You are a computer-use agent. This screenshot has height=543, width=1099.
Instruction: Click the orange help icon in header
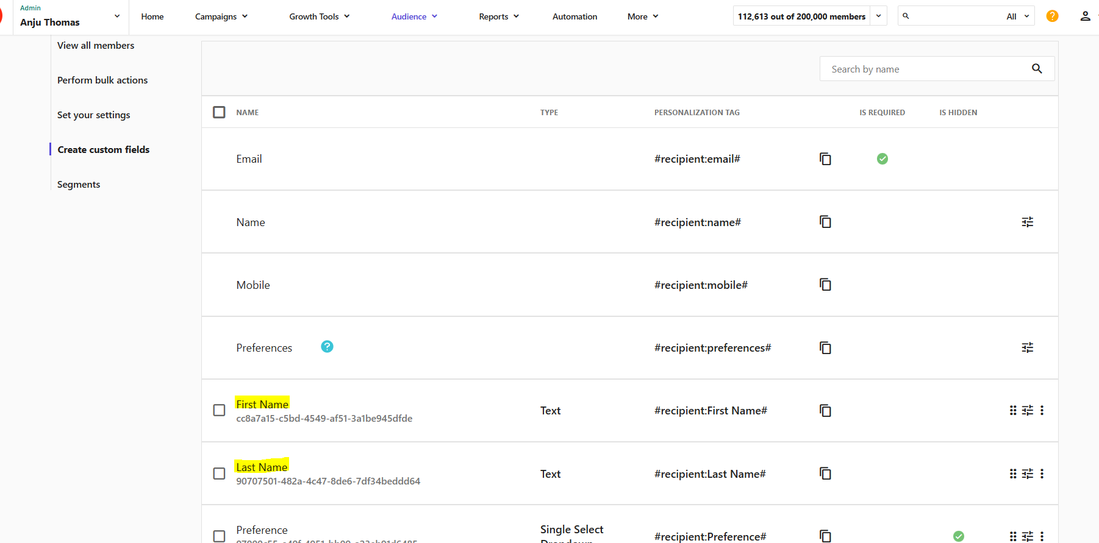[x=1052, y=16]
